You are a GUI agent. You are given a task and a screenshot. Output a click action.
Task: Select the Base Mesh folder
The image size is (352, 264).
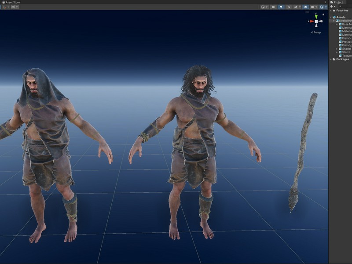coord(345,24)
